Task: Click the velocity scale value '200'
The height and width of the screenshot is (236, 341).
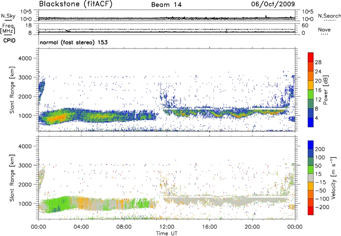Action: click(x=320, y=149)
